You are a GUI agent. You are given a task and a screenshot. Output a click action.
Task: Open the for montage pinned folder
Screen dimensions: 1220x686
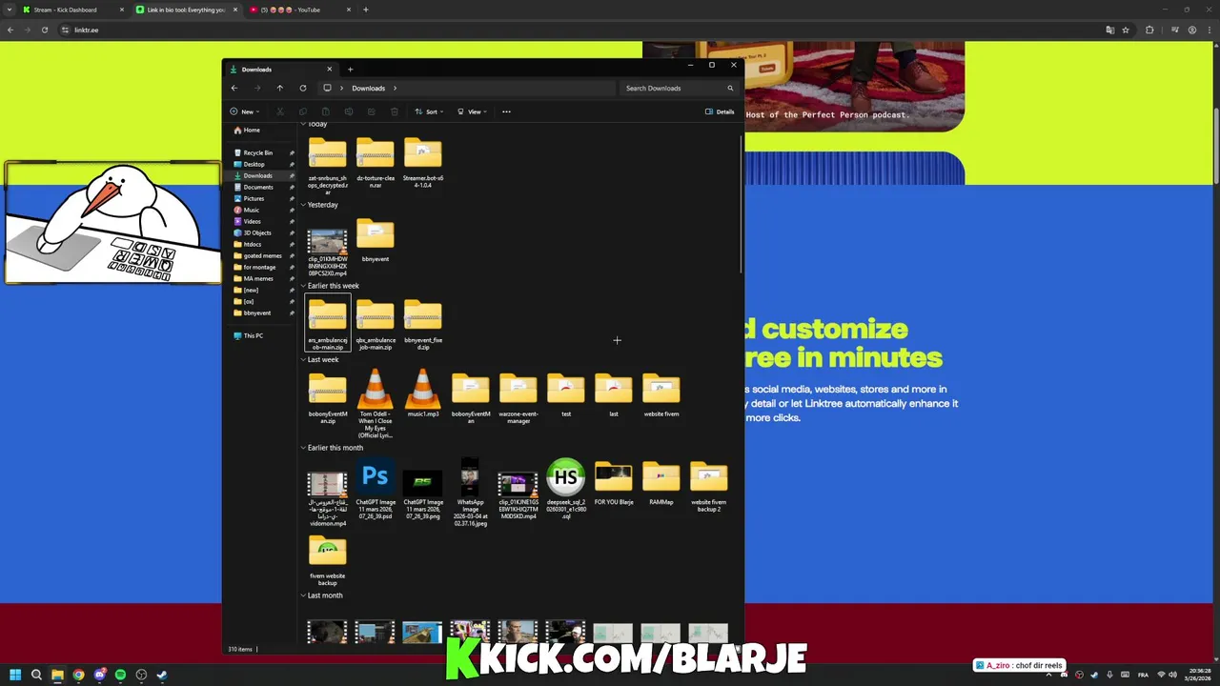pyautogui.click(x=259, y=267)
